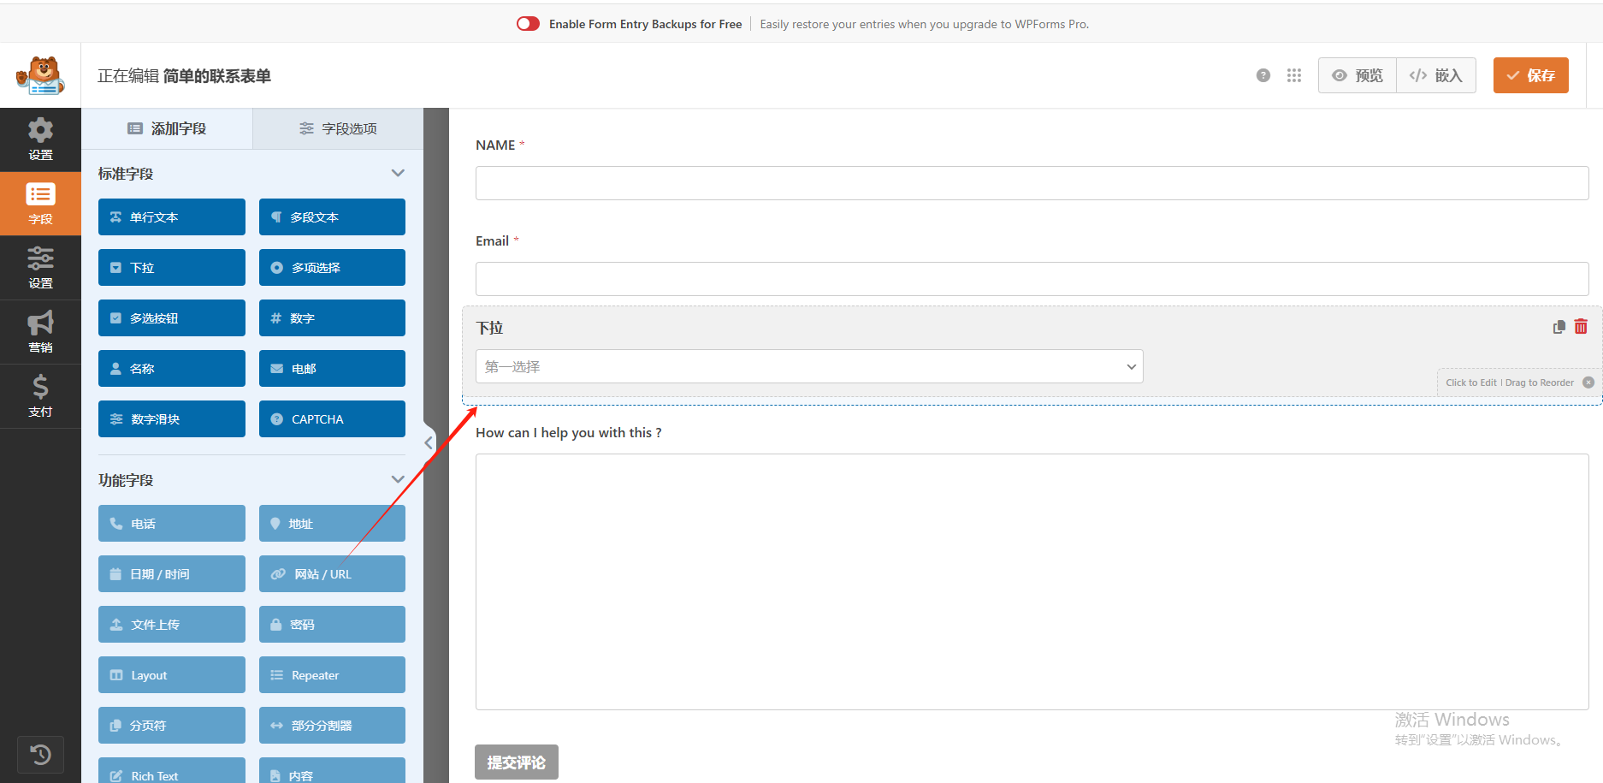Click the 预览 preview button
Image resolution: width=1603 pixels, height=783 pixels.
(1358, 75)
